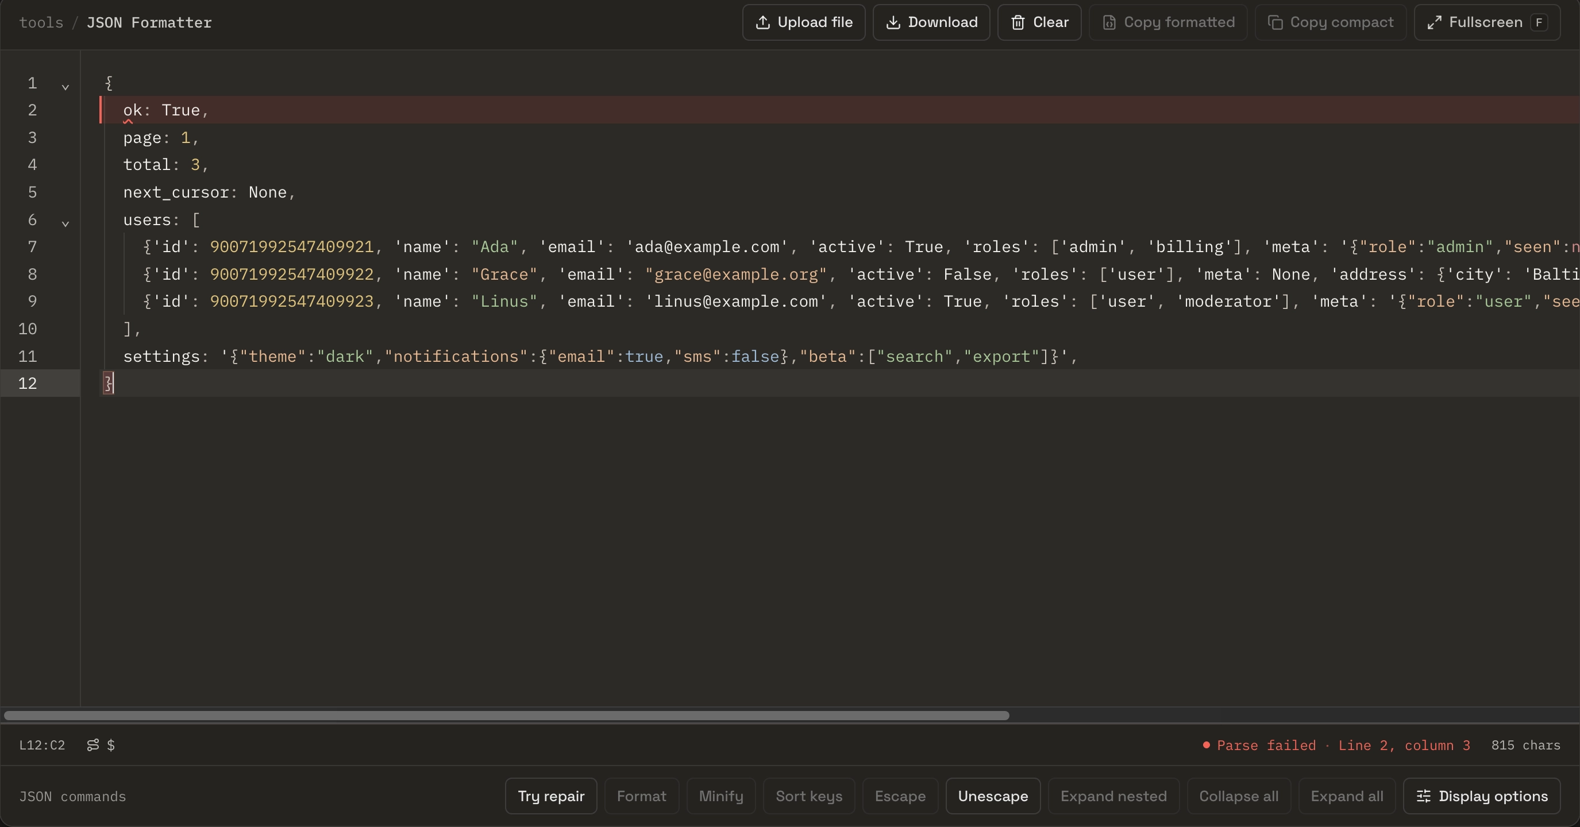The height and width of the screenshot is (827, 1580).
Task: Click line number 7 in the gutter
Action: 33,246
